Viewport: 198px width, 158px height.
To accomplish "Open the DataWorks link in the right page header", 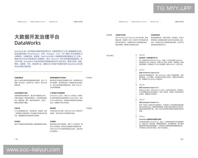I will point(139,22).
